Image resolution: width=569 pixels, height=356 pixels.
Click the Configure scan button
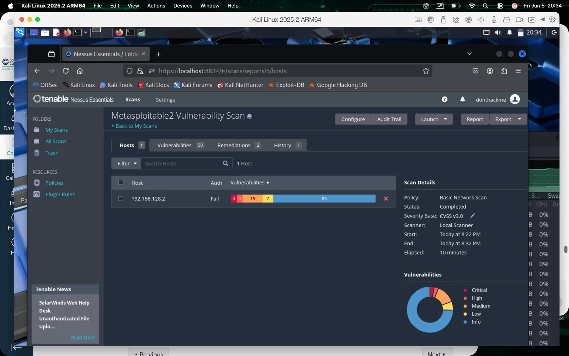(353, 119)
